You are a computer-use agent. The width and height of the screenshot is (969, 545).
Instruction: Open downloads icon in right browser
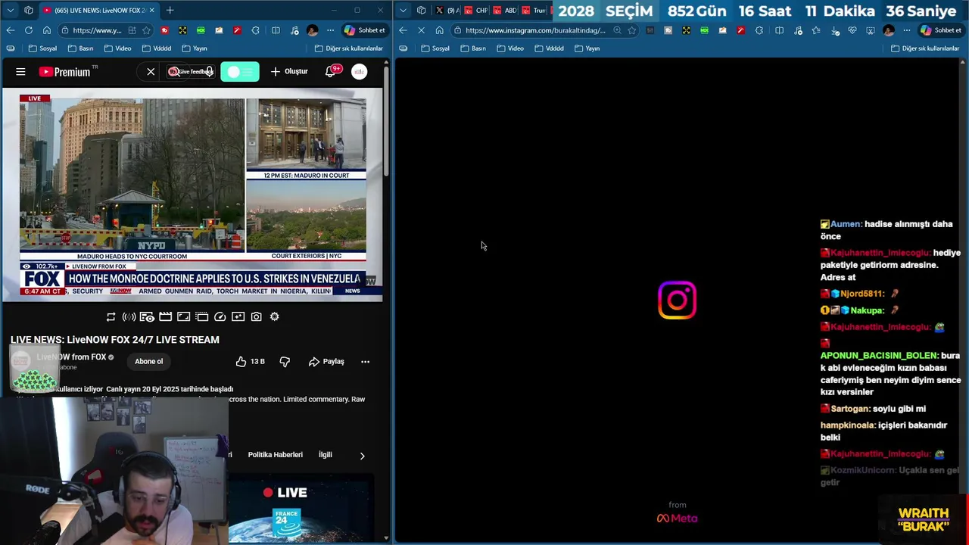click(834, 30)
